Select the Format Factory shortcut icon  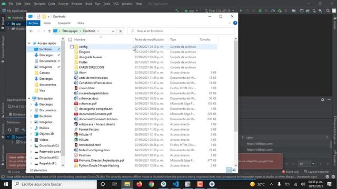click(x=76, y=129)
